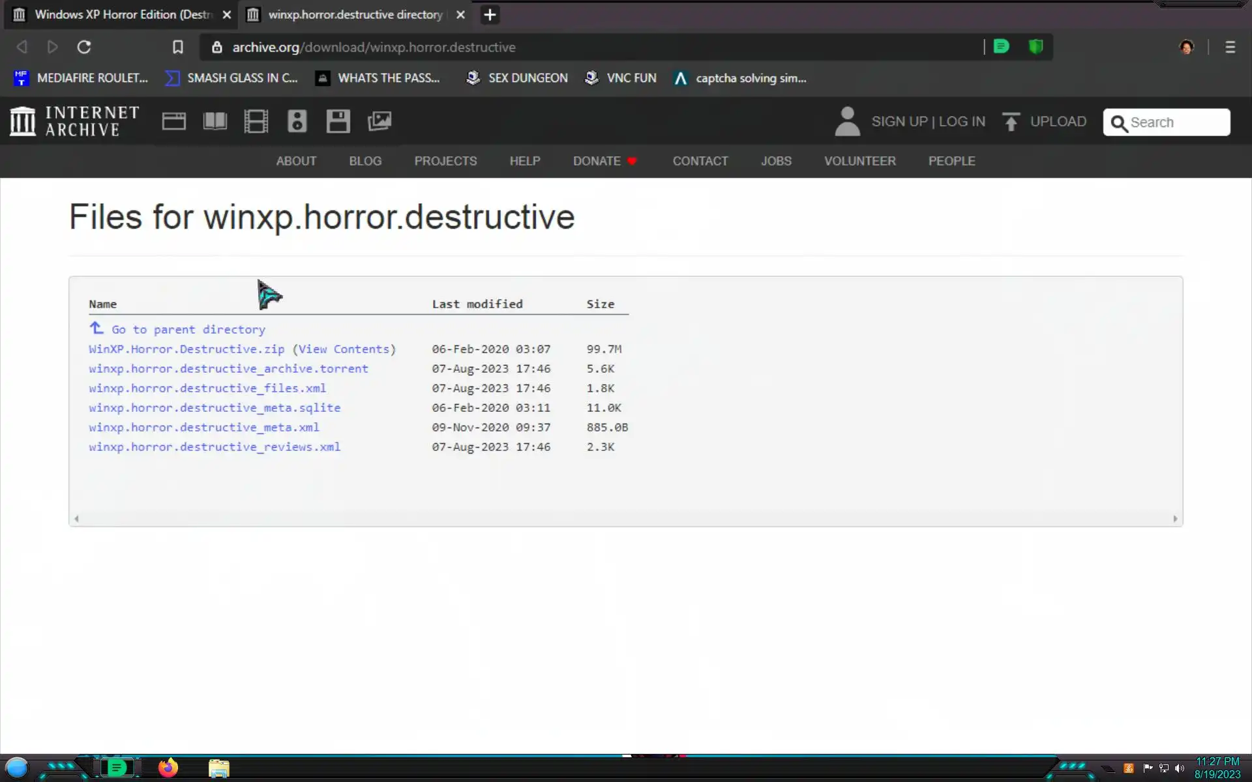
Task: Open the audio speaker icon
Action: pos(297,121)
